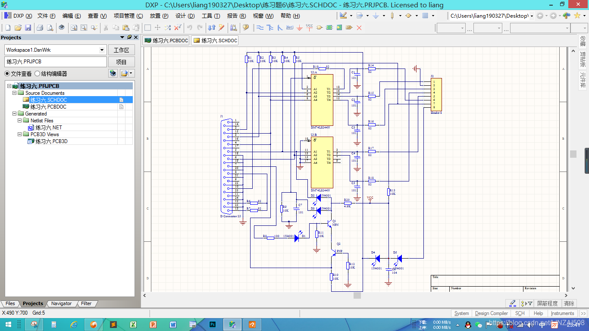This screenshot has width=589, height=331.
Task: Click the Open document folder icon
Action: pyautogui.click(x=18, y=28)
